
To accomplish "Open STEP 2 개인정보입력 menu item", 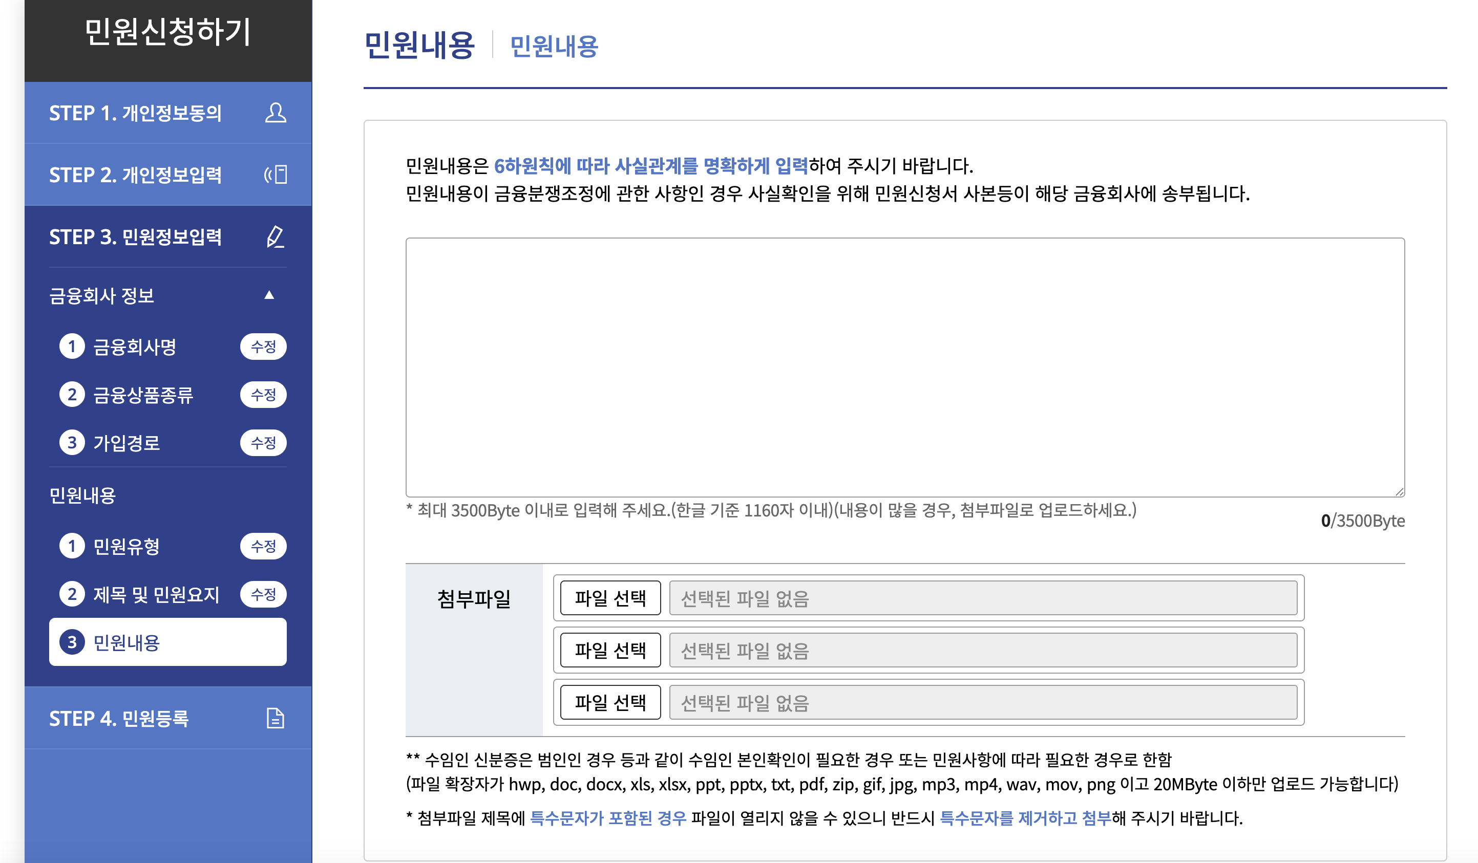I will (136, 175).
